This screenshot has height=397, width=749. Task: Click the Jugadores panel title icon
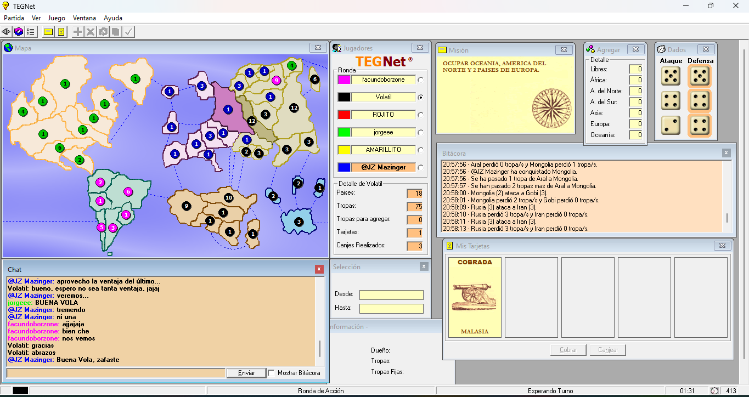click(x=337, y=48)
